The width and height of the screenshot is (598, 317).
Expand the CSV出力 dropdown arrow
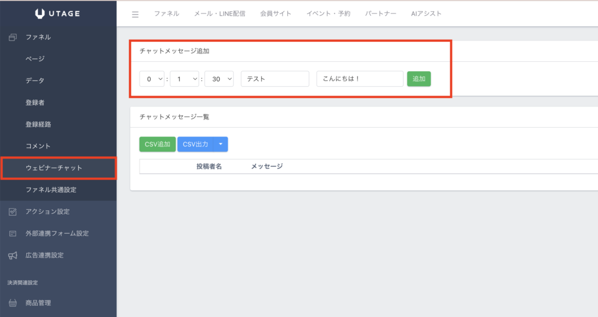[x=220, y=145]
